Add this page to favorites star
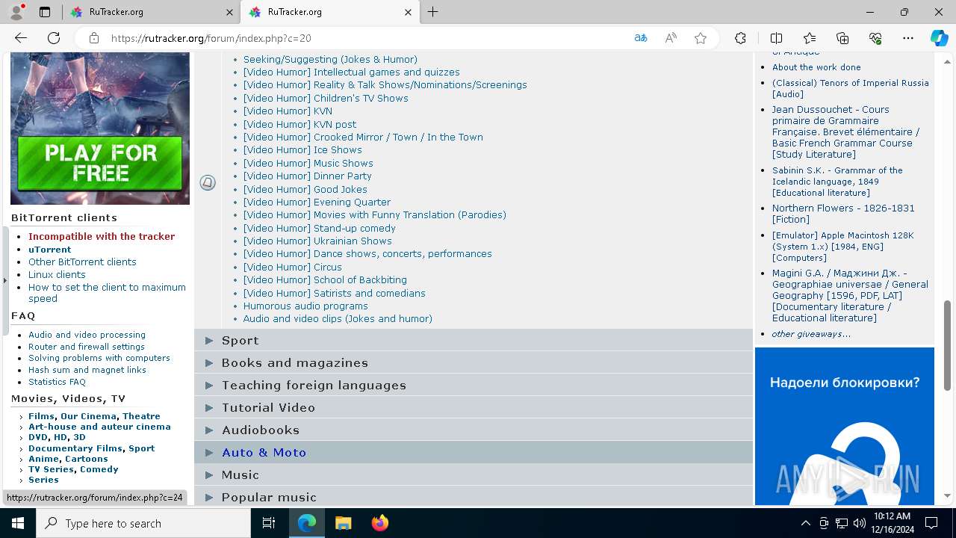956x538 pixels. click(701, 38)
